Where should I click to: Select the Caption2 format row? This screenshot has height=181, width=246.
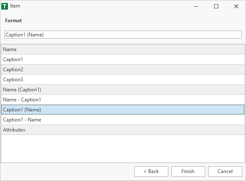pos(123,70)
